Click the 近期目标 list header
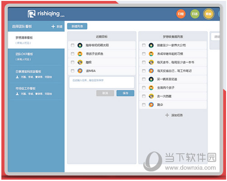 (102, 37)
